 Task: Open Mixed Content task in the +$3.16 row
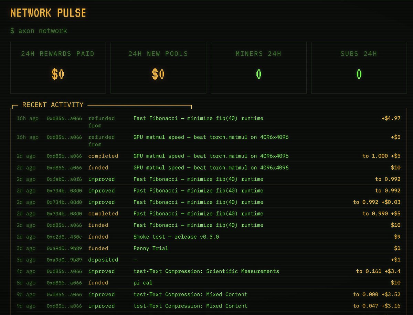(x=190, y=306)
